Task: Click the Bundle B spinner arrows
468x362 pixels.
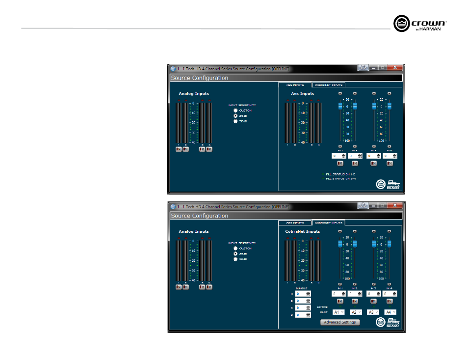Action: point(308,301)
